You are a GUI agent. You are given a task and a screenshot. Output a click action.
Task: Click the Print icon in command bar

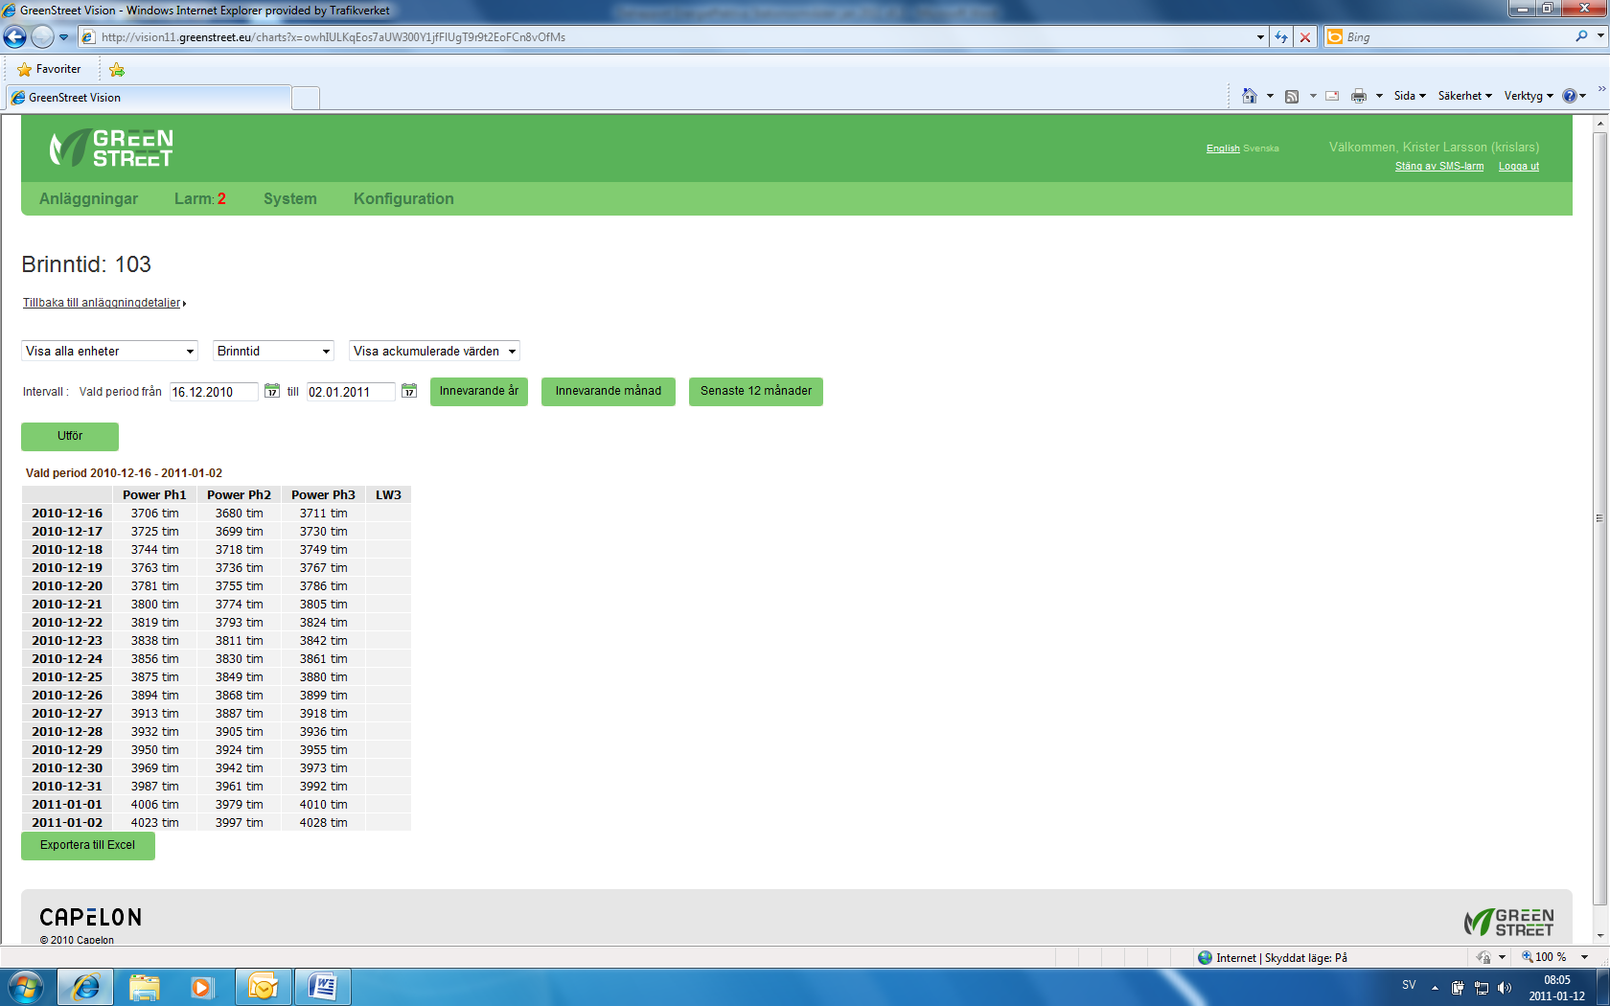1359,96
